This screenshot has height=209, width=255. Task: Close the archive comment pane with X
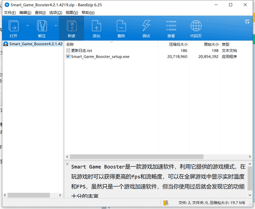coord(67,164)
